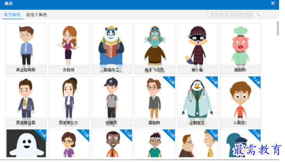Choose the 男教师 teacher character
The height and width of the screenshot is (163, 285).
point(155,102)
